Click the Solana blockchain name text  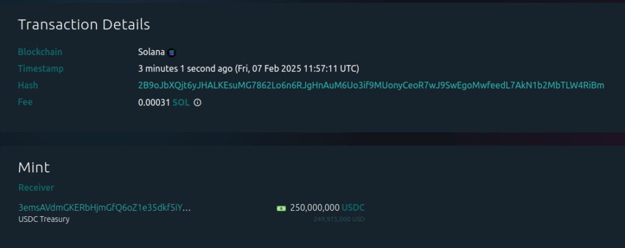(x=152, y=52)
